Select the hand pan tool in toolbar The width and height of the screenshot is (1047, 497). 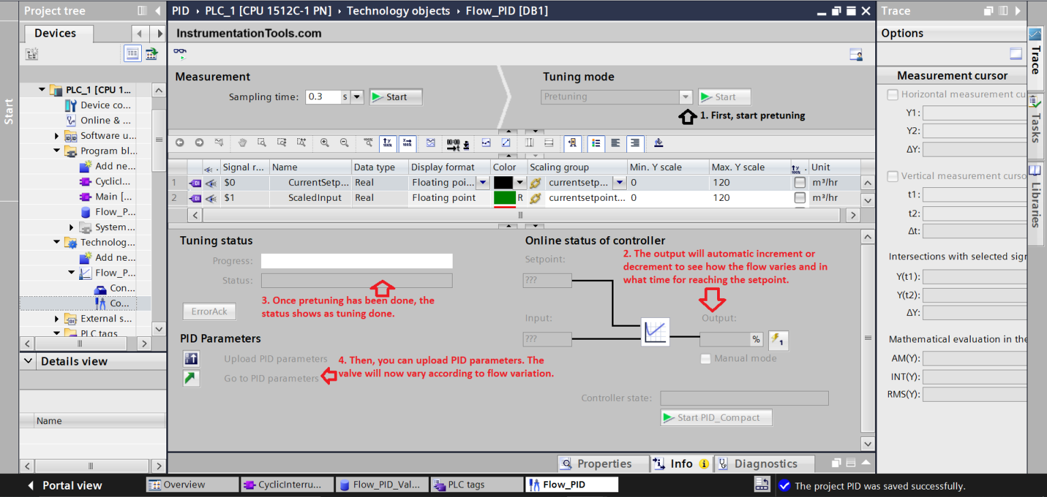tap(242, 143)
